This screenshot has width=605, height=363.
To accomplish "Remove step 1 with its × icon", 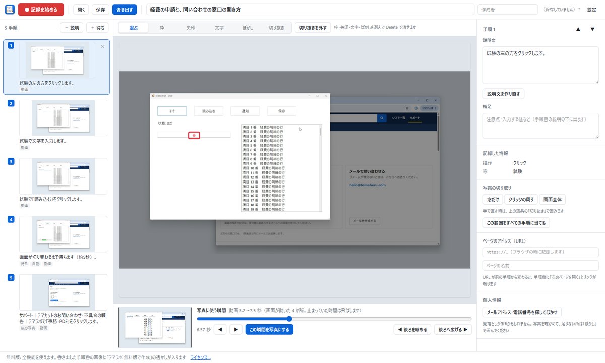I will click(x=103, y=47).
